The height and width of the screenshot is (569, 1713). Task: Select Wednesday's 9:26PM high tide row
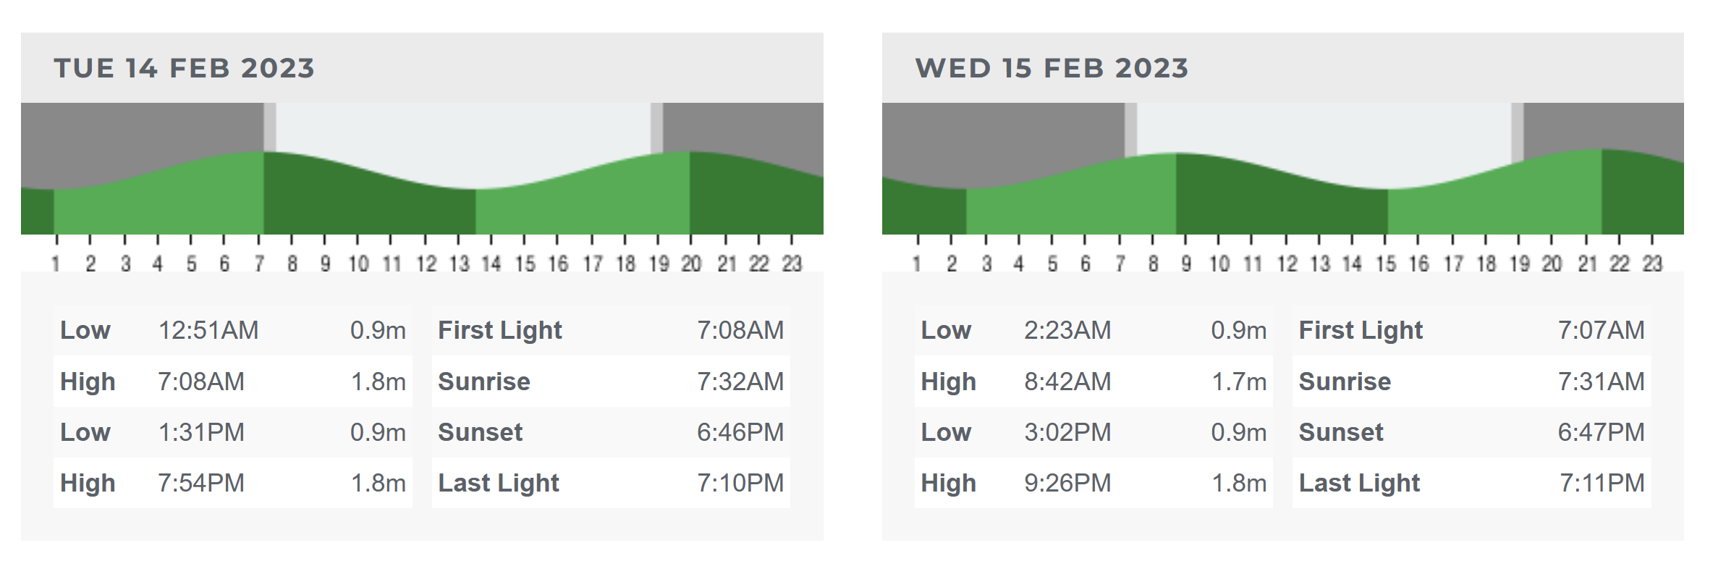click(x=1094, y=483)
